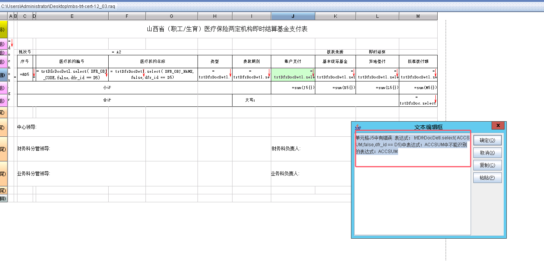This screenshot has height=261, width=544.
Task: Select the =sum(L5{}) cell
Action: tap(377, 88)
